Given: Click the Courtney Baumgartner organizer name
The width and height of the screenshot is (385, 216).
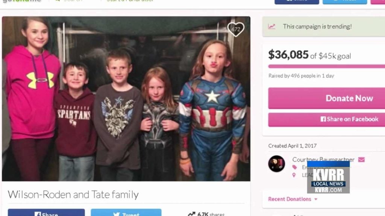Looking at the screenshot, I should click(323, 160).
